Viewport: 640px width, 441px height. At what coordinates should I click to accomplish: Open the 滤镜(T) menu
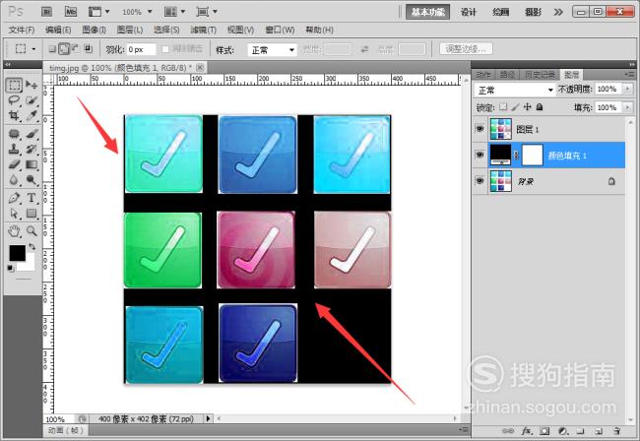click(x=203, y=30)
